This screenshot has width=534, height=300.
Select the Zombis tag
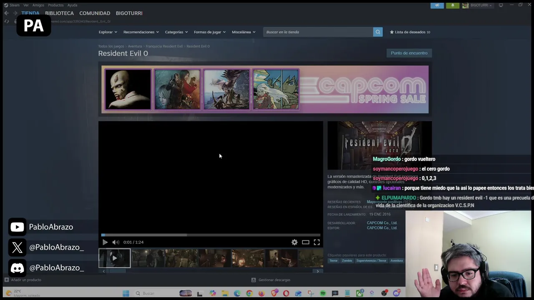point(347,261)
